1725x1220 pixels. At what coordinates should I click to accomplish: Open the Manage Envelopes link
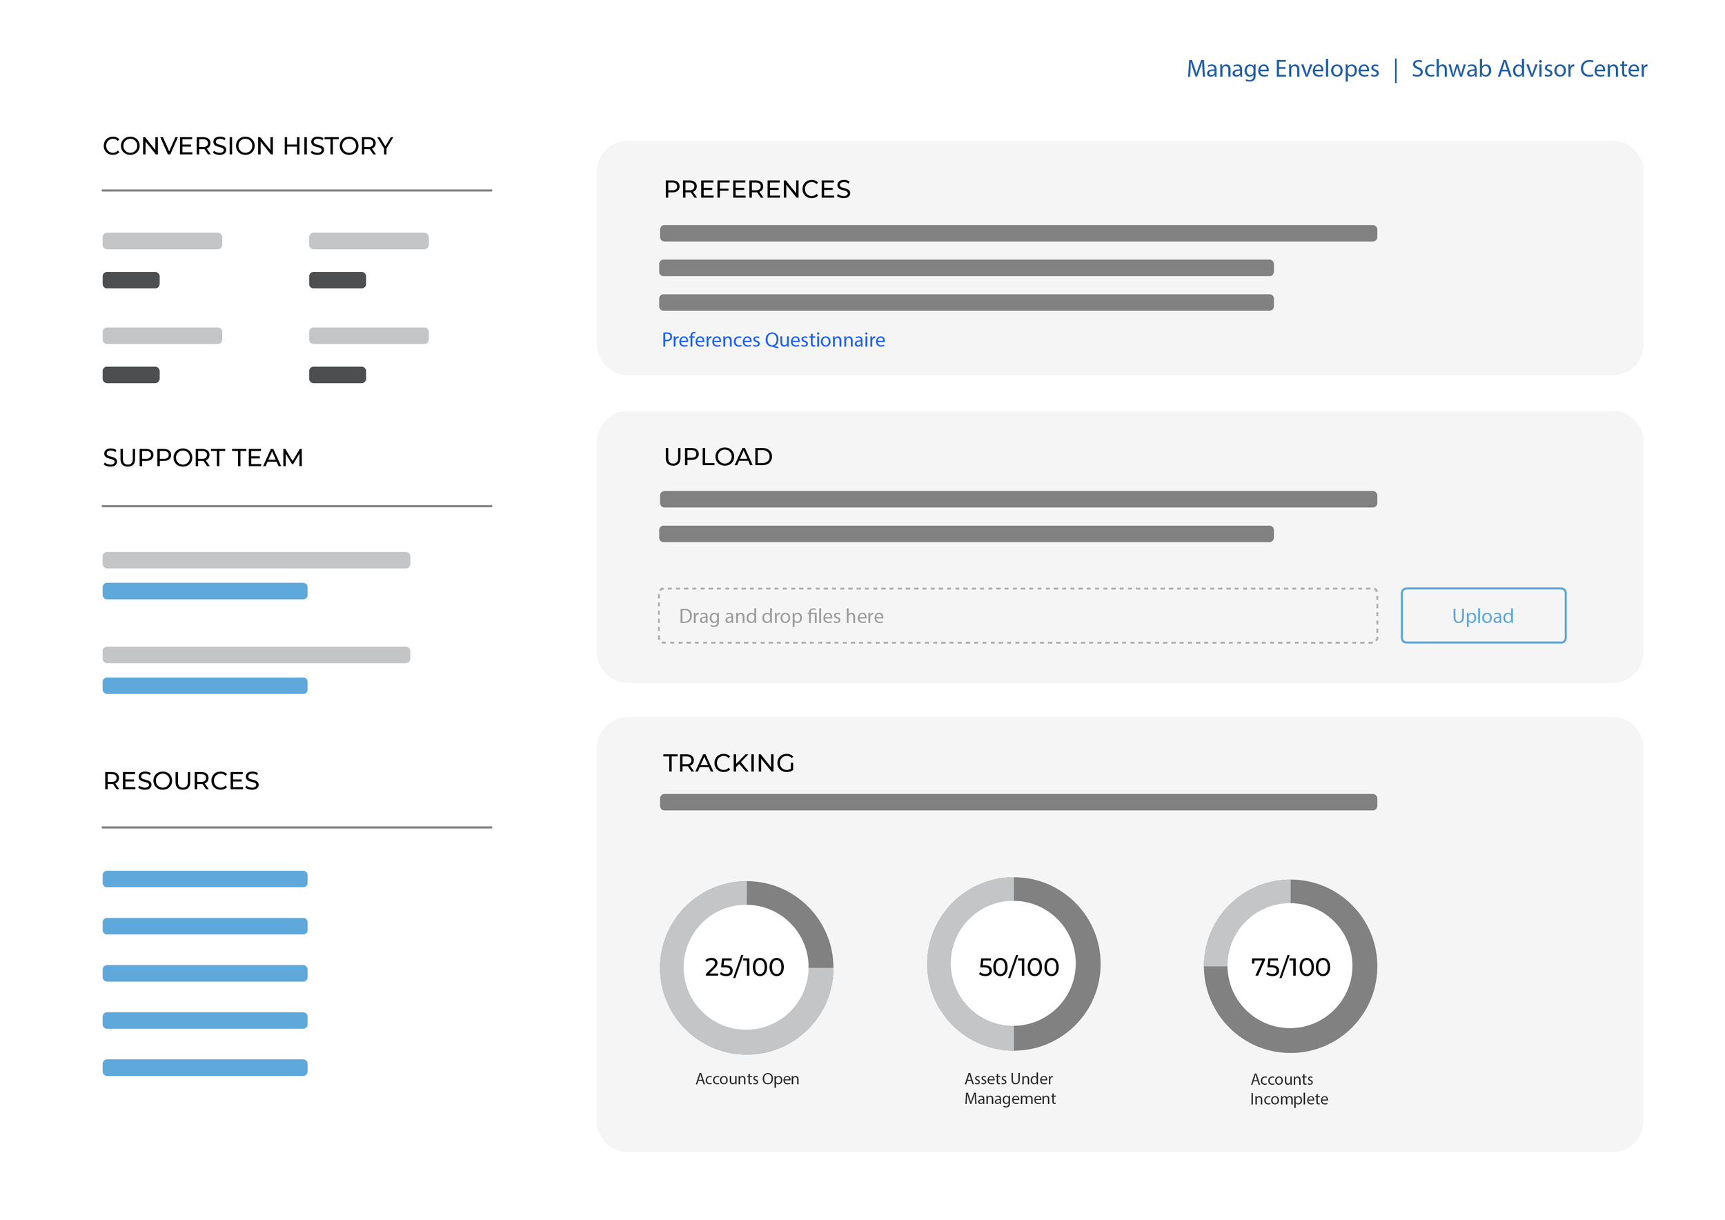pyautogui.click(x=1282, y=68)
